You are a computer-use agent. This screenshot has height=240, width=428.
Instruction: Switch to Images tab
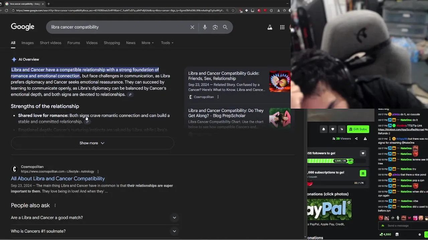[x=27, y=43]
